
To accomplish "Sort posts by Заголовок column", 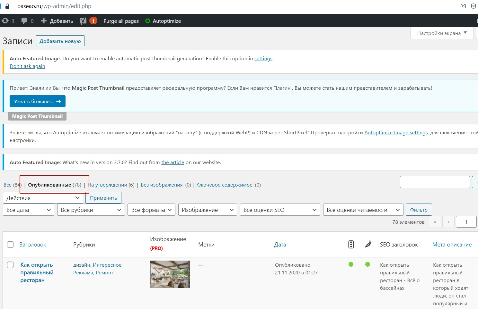I will pyautogui.click(x=33, y=245).
